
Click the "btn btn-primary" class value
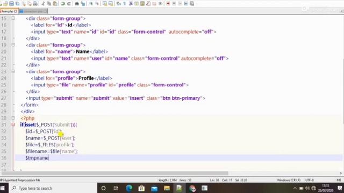pyautogui.click(x=181, y=98)
